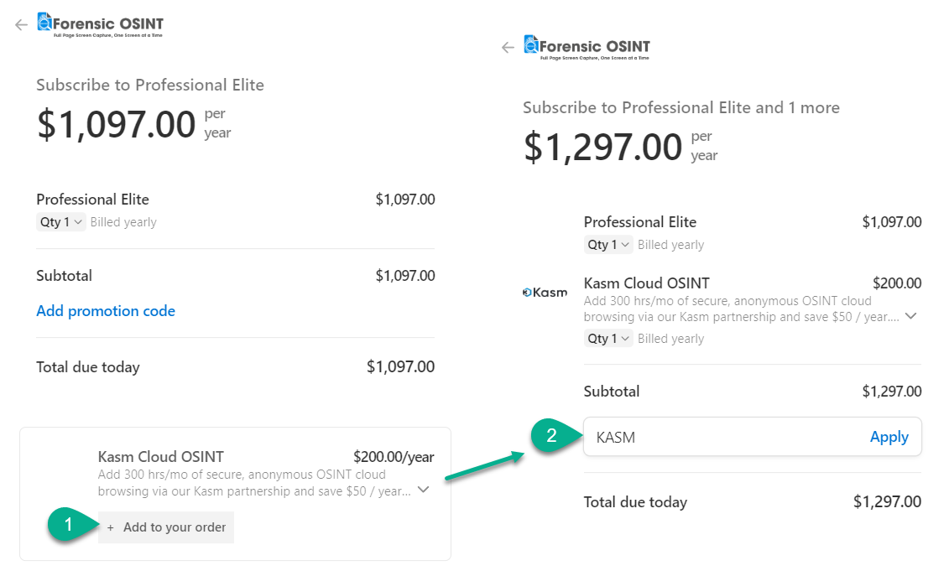Apply the KASM promotion code
The image size is (949, 576).
tap(889, 437)
